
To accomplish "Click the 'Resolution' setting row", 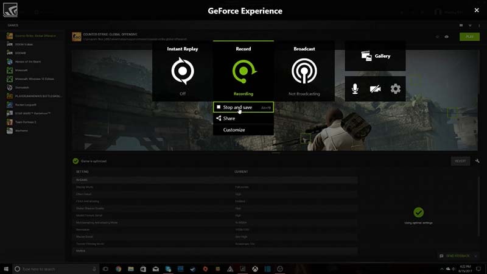I will point(215,230).
